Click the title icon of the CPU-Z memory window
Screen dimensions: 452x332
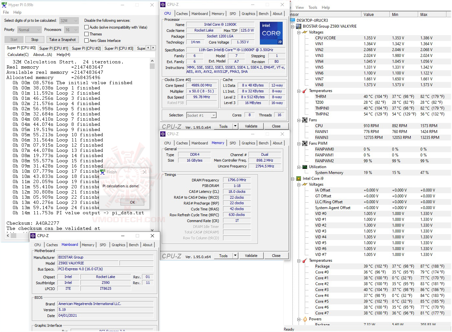pyautogui.click(x=163, y=134)
